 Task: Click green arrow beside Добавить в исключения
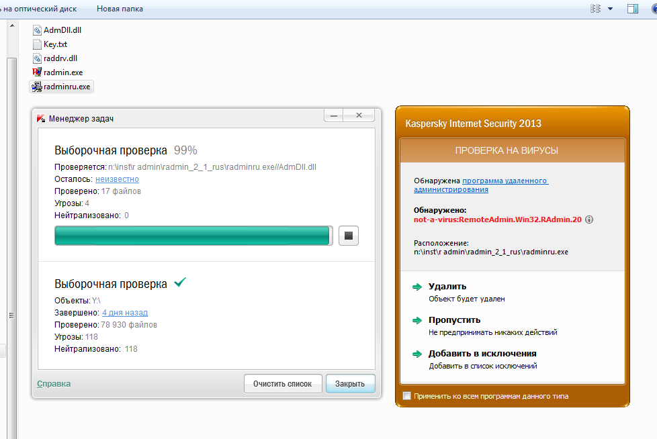(x=417, y=354)
